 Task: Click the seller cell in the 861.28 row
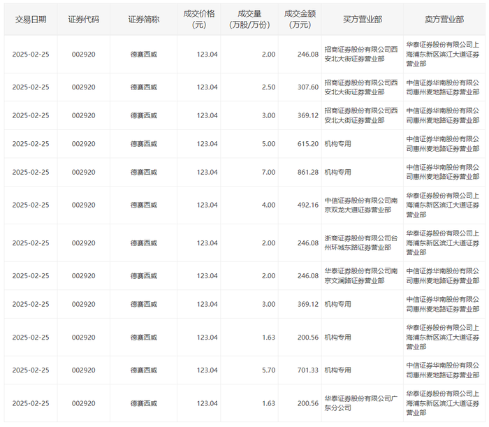point(443,172)
